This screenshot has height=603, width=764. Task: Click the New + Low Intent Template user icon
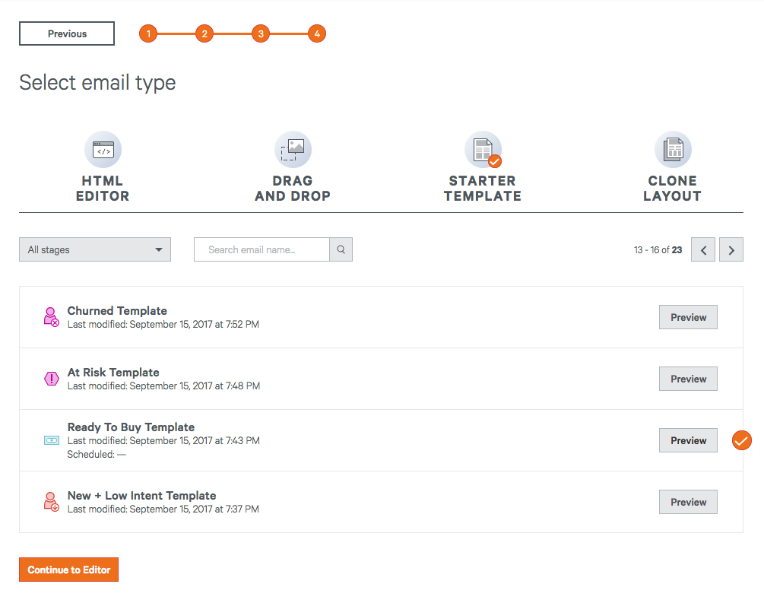pos(51,502)
